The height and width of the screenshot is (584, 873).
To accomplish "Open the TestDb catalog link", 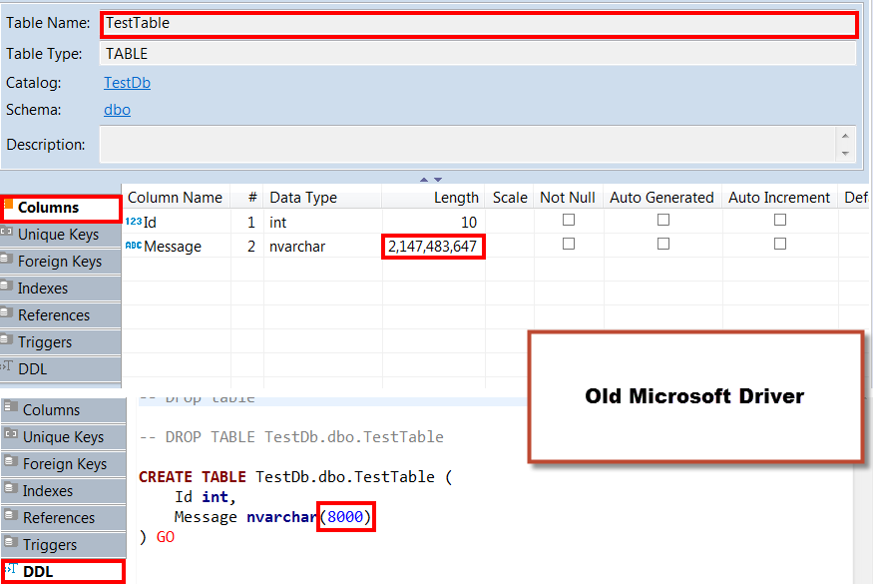I will [127, 82].
